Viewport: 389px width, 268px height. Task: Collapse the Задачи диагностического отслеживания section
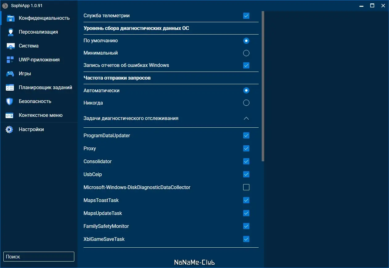tap(246, 118)
